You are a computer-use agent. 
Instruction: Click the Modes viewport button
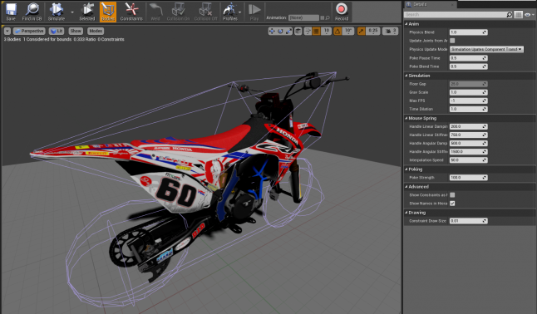(96, 31)
